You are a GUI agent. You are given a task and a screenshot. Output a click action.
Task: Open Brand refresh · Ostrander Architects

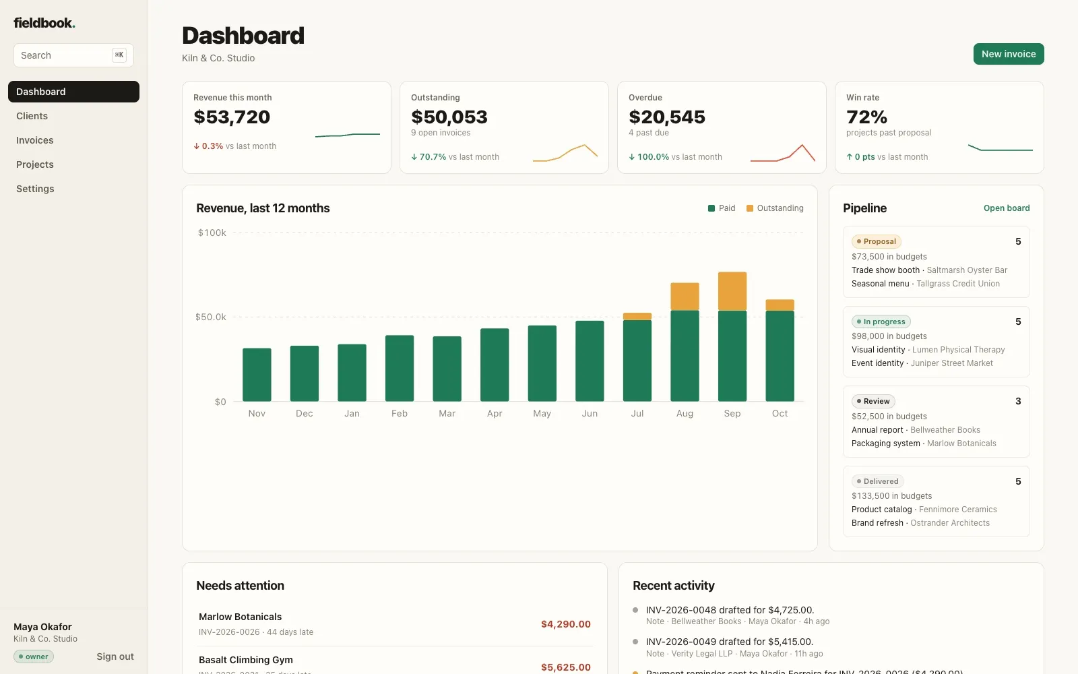point(921,523)
